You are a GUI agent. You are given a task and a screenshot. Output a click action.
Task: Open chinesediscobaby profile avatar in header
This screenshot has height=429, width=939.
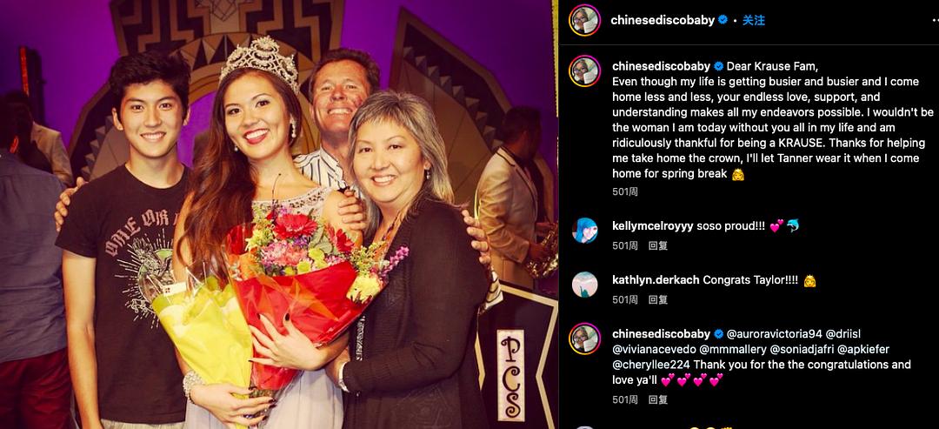[584, 20]
